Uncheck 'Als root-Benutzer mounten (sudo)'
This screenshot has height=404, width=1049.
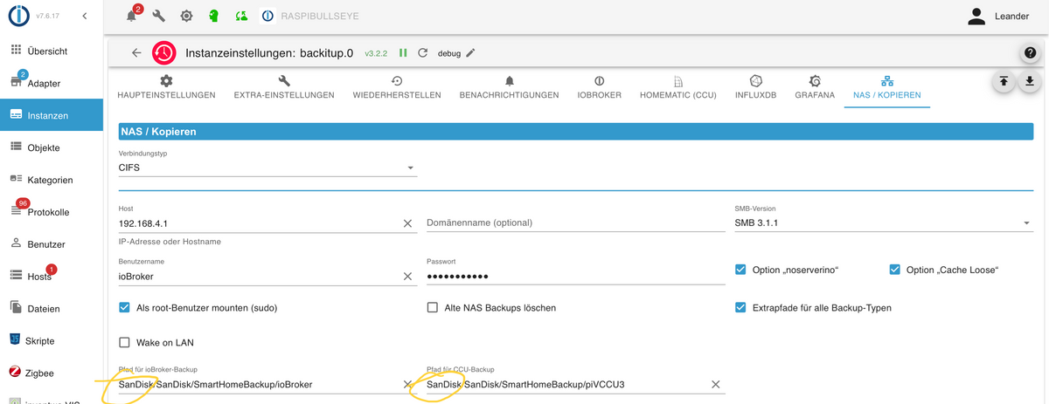coord(124,308)
